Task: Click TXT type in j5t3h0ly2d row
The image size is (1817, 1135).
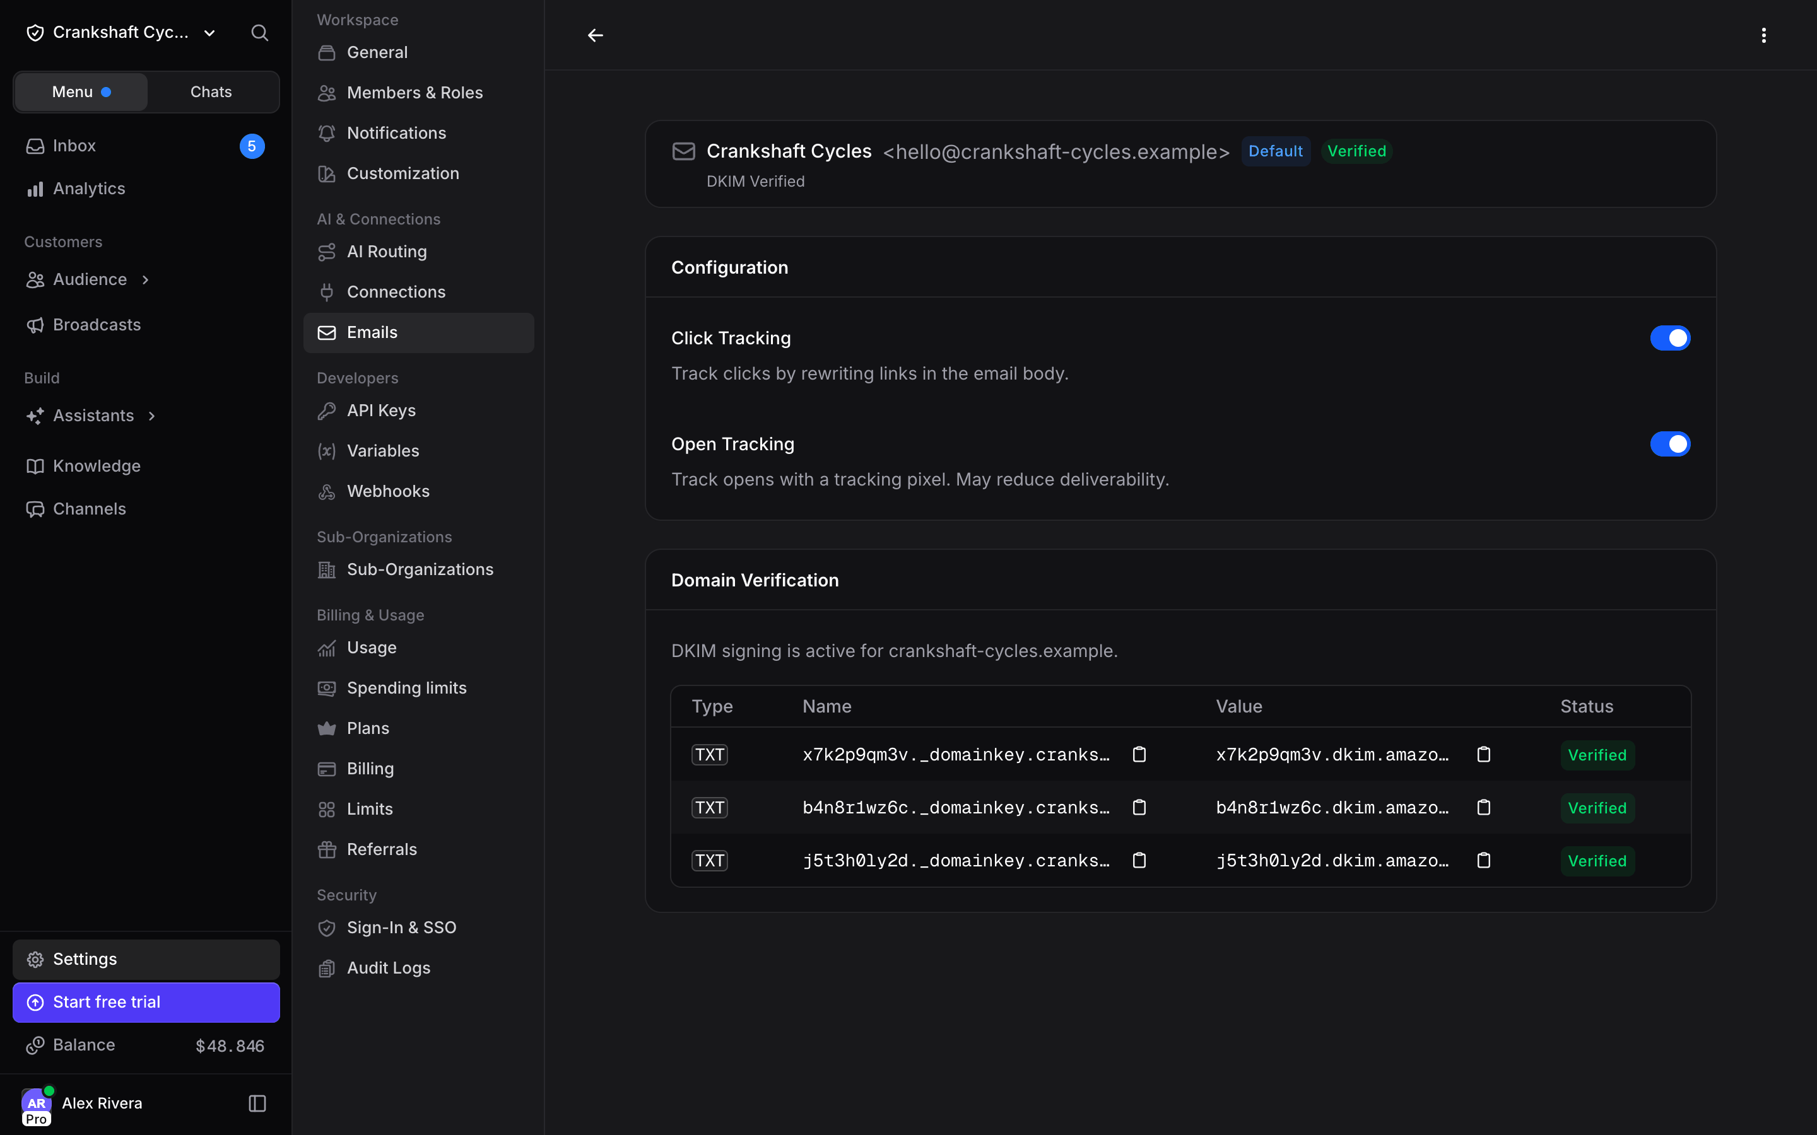Action: [x=710, y=860]
